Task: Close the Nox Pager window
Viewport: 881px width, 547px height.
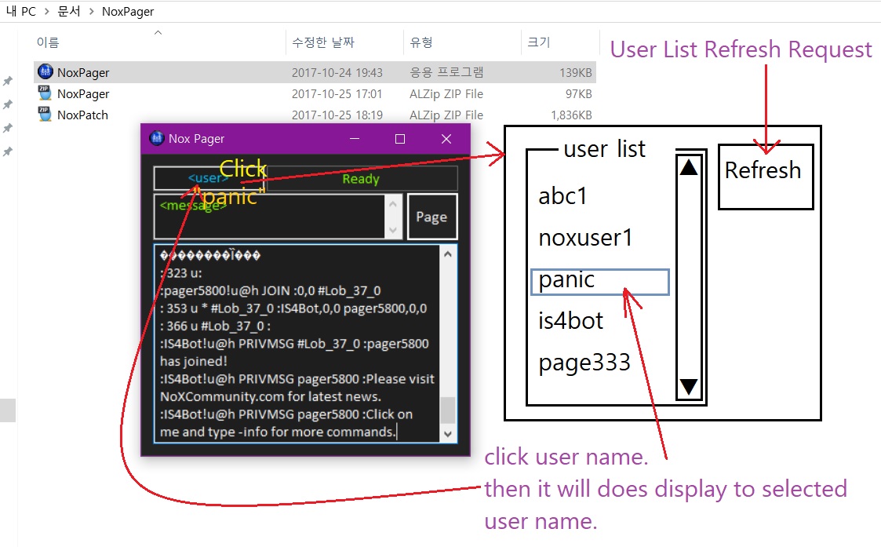Action: pyautogui.click(x=446, y=138)
